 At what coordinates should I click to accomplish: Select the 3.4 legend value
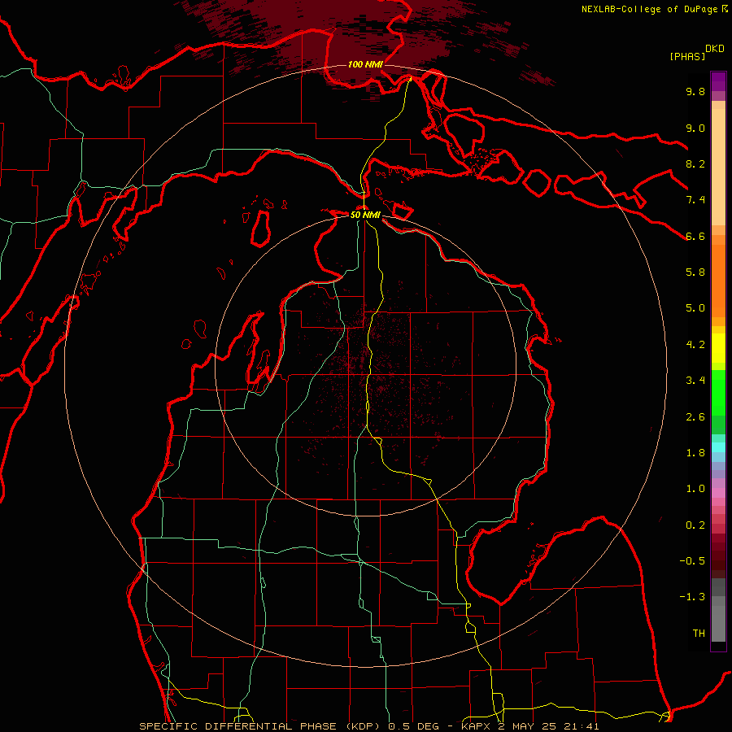click(x=695, y=381)
